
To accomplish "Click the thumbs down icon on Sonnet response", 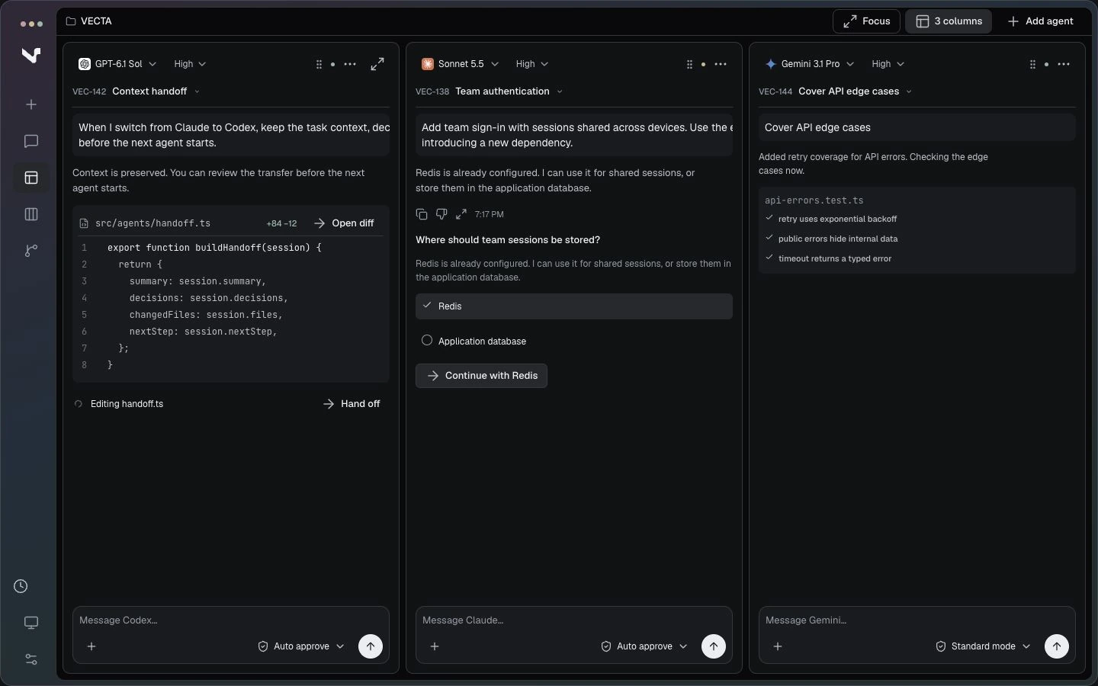I will coord(441,214).
